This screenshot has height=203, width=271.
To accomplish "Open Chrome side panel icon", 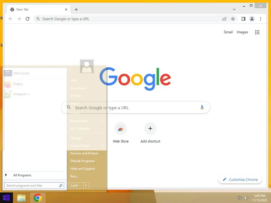I will (x=243, y=19).
